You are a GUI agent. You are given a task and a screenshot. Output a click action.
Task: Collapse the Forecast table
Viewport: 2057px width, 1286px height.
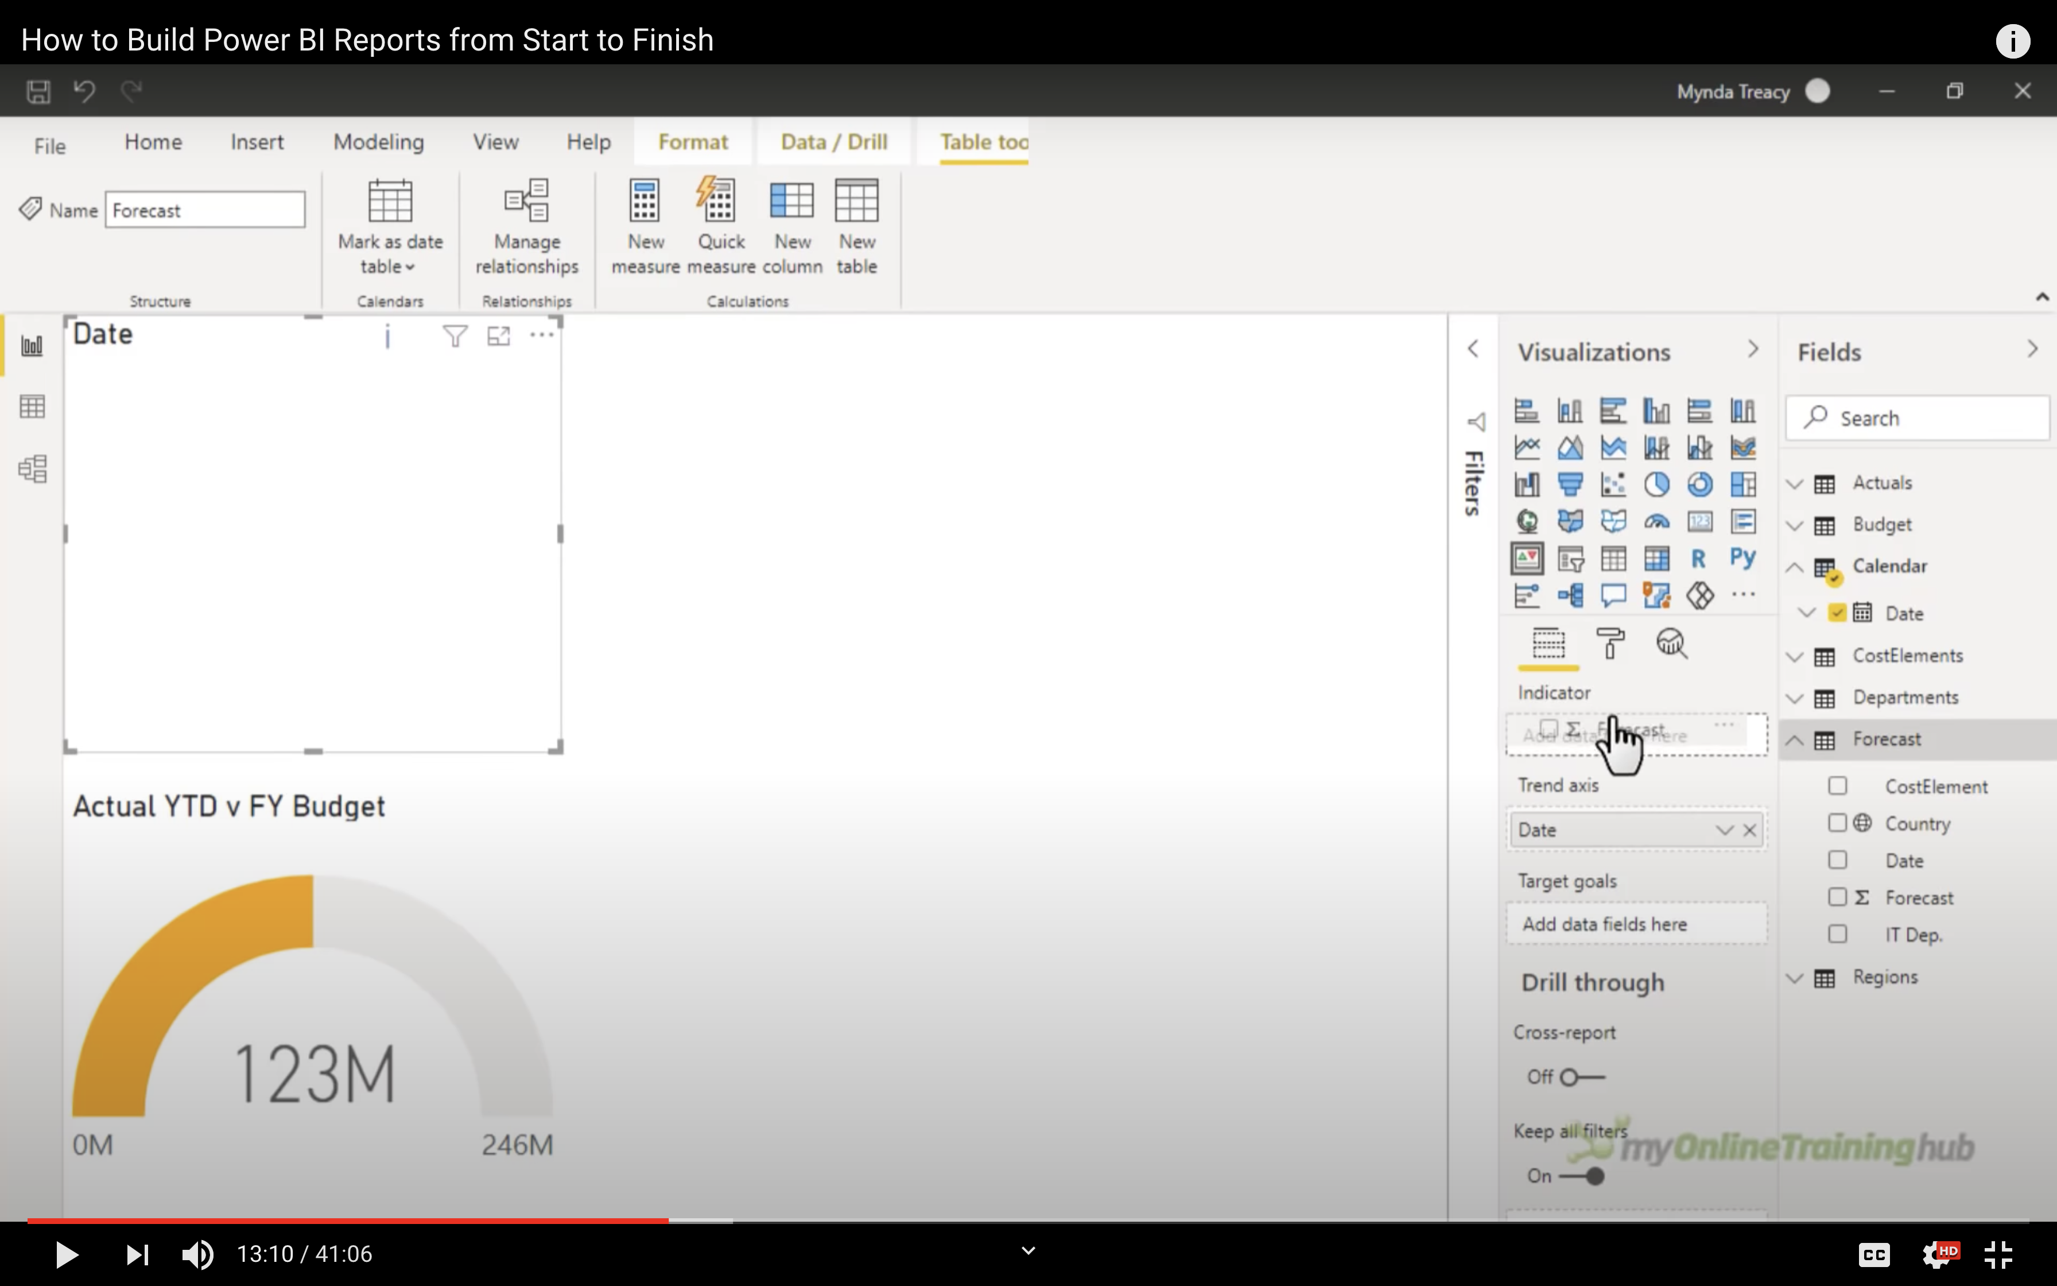[x=1794, y=740]
